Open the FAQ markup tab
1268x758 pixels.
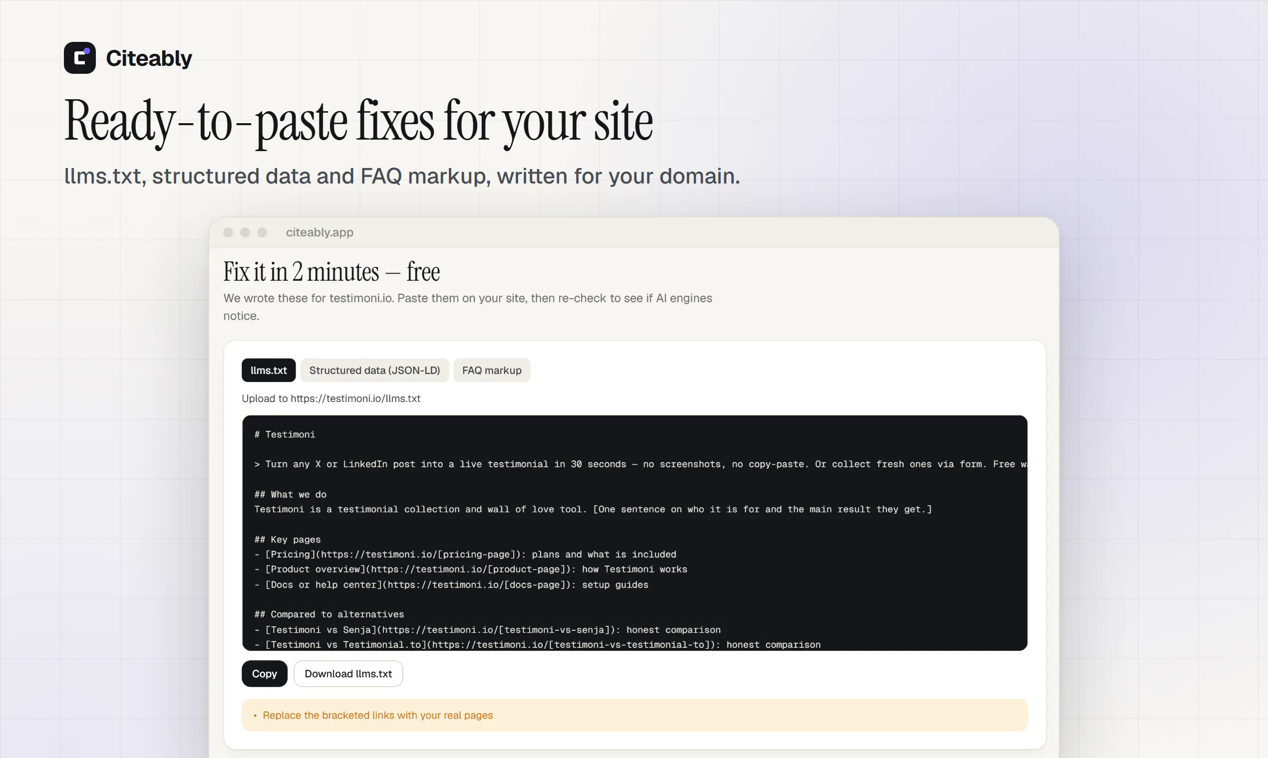coord(492,371)
